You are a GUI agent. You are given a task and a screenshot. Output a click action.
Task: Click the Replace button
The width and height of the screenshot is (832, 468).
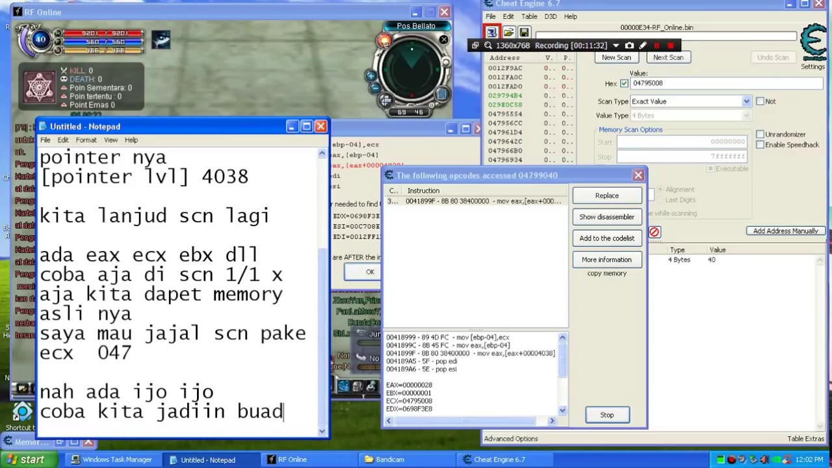click(607, 196)
